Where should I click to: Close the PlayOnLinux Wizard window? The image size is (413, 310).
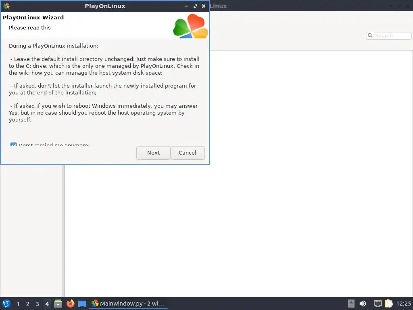click(204, 6)
